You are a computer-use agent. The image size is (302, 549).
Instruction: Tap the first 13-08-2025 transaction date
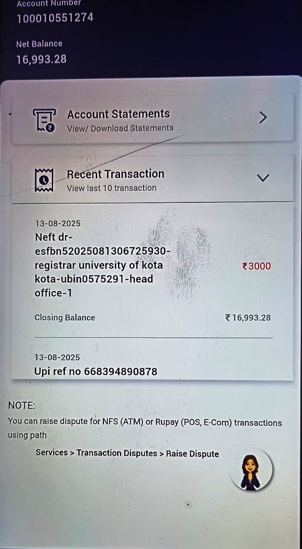[x=57, y=223]
